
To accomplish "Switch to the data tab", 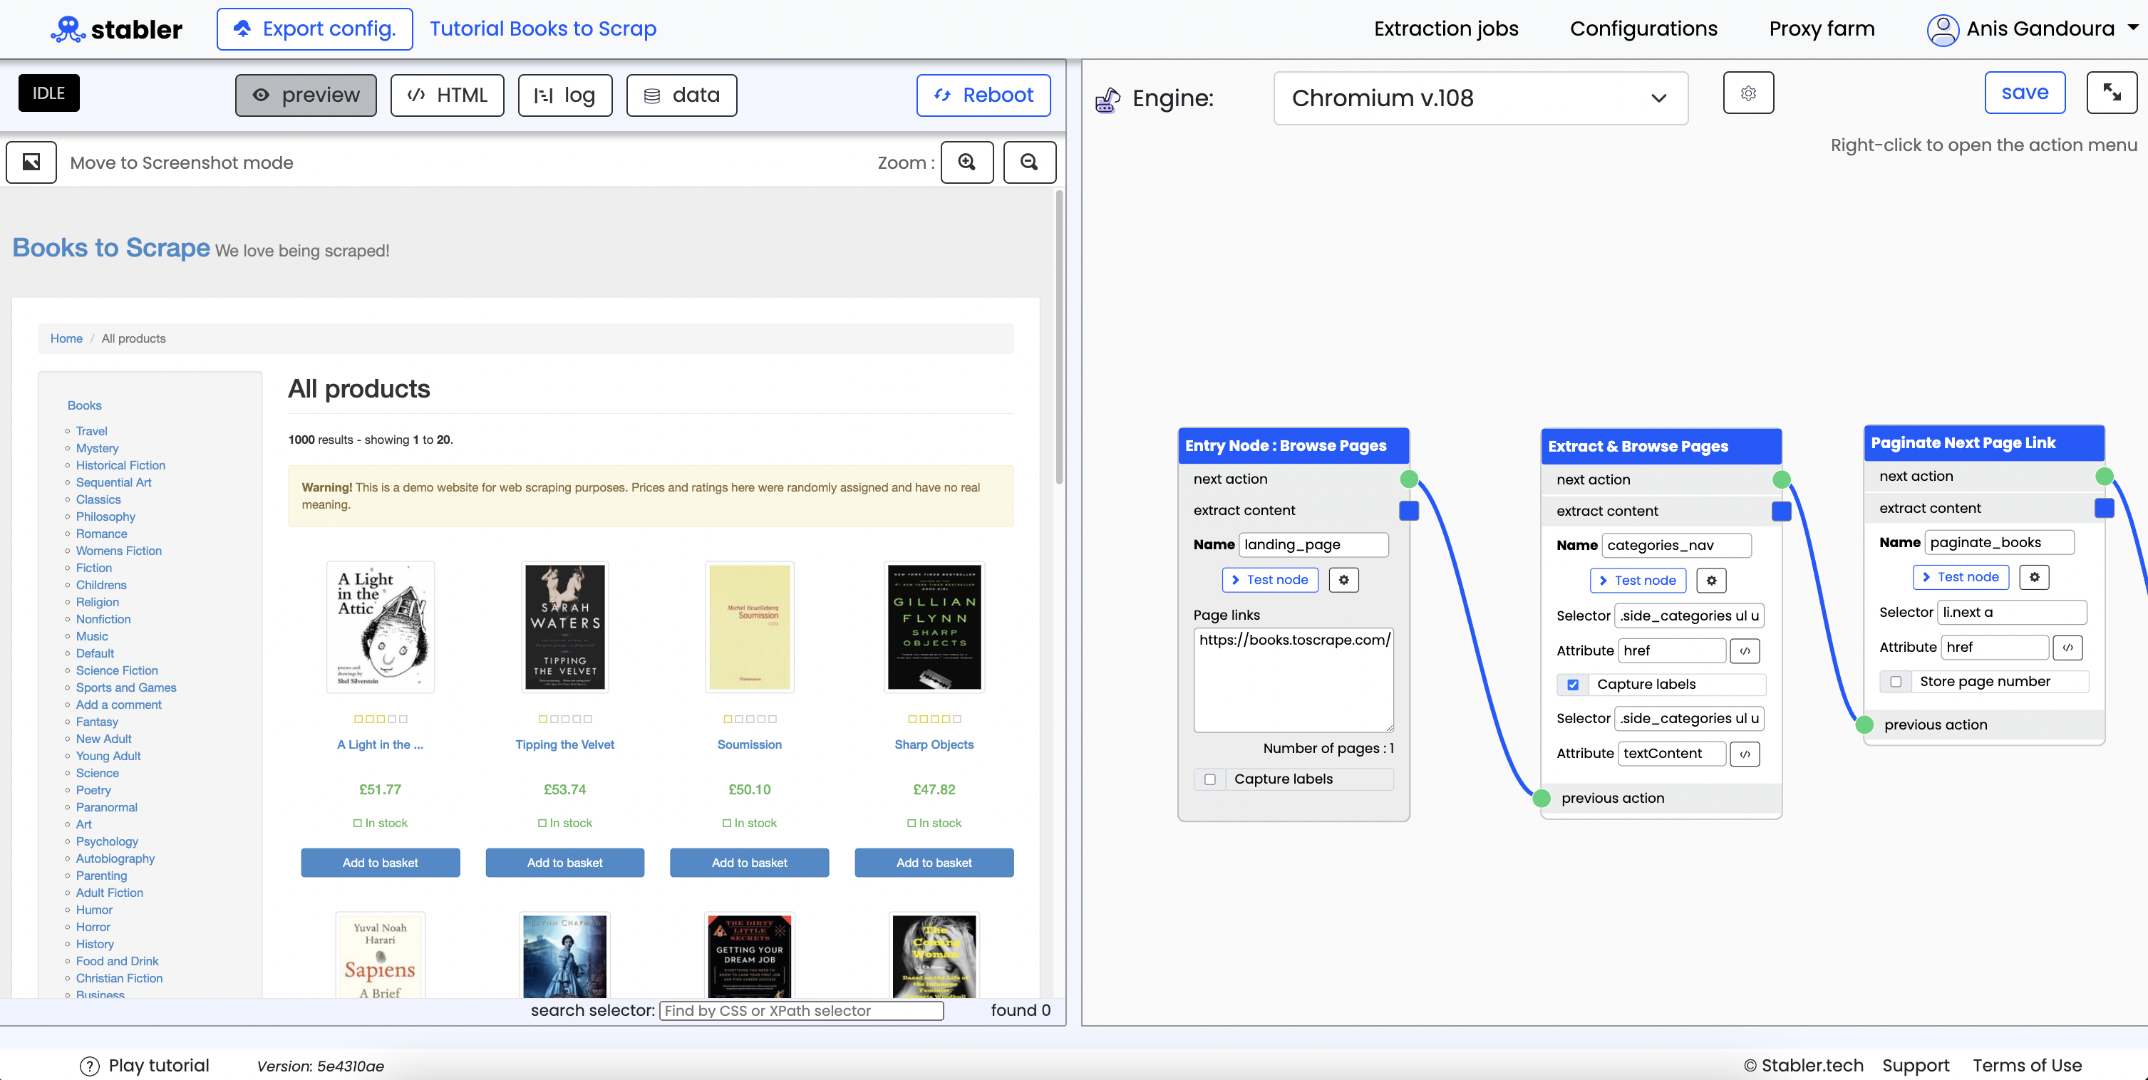I will [x=681, y=95].
